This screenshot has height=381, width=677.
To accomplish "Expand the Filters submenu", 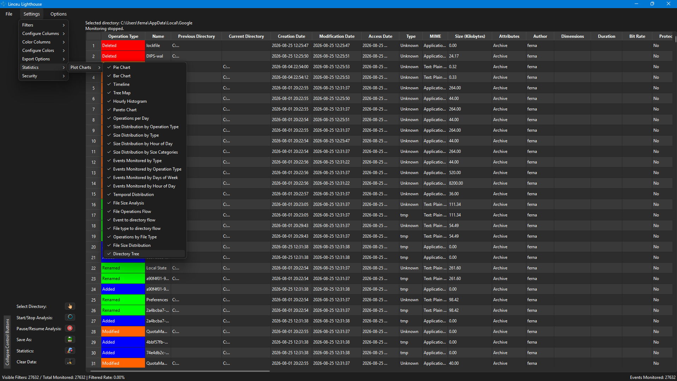I will pyautogui.click(x=43, y=25).
